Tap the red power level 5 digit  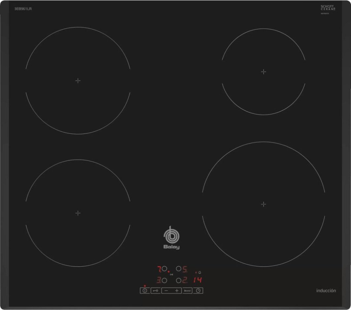click(185, 269)
